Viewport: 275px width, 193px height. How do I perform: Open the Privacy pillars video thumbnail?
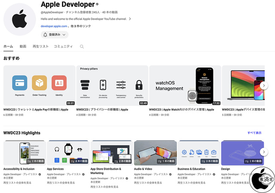point(112,85)
